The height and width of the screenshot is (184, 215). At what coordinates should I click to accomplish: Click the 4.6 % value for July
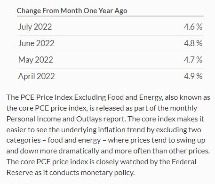click(193, 27)
